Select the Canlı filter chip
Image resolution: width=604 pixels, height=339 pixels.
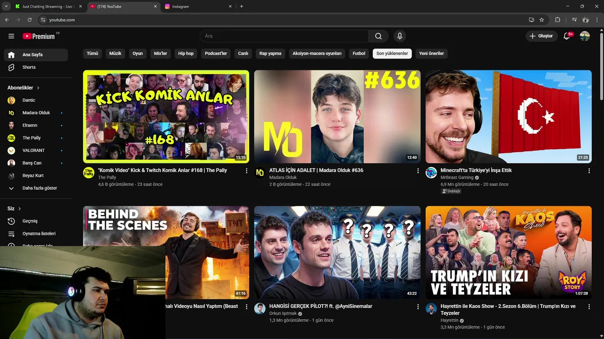pos(243,54)
